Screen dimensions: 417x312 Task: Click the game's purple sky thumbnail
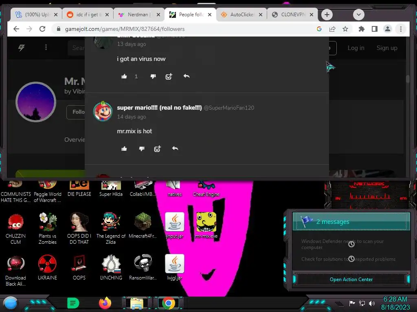point(36,102)
